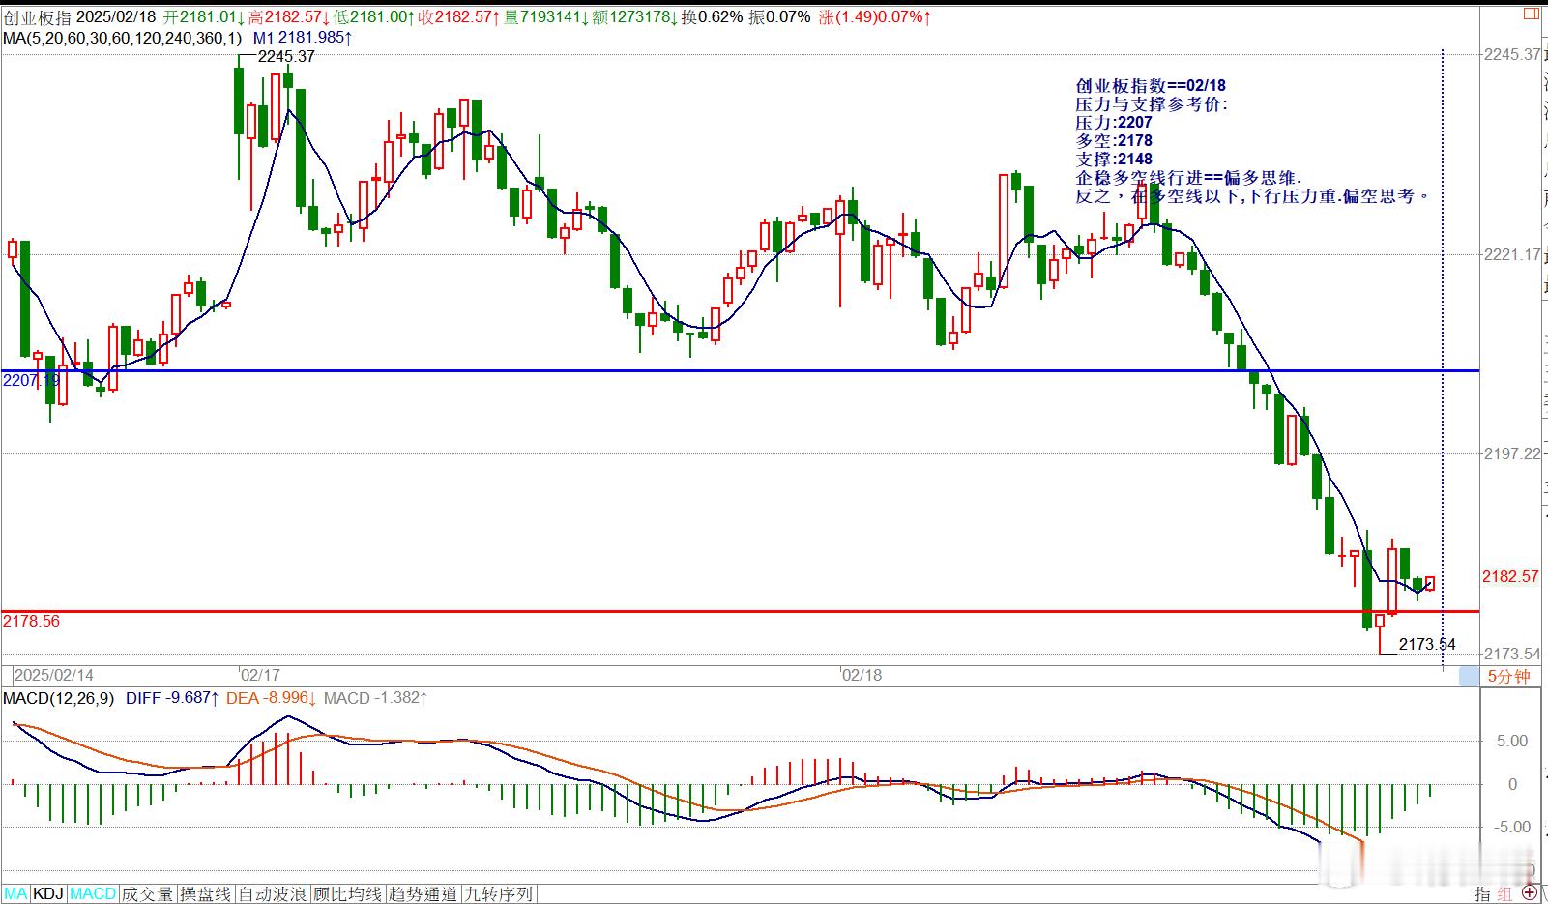Click the 开2181.01 open price in header

pos(204,17)
